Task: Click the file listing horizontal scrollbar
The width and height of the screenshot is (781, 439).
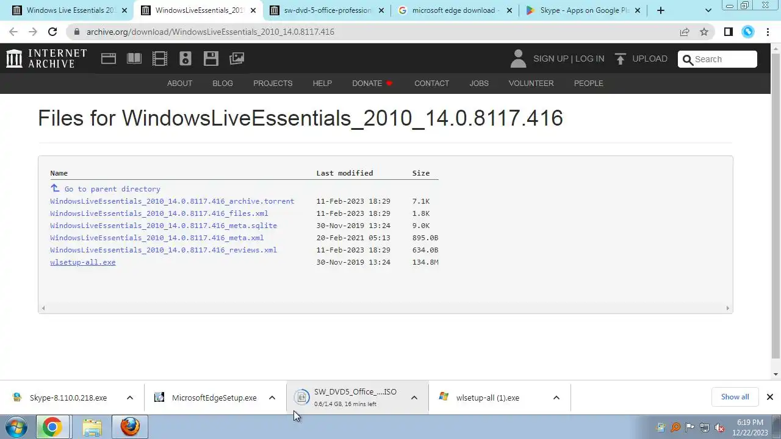Action: [x=386, y=309]
